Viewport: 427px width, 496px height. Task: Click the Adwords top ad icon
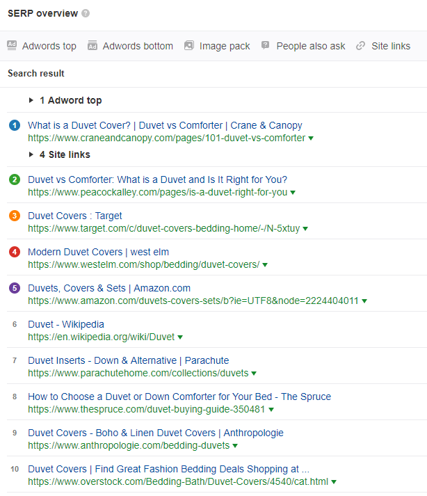12,45
